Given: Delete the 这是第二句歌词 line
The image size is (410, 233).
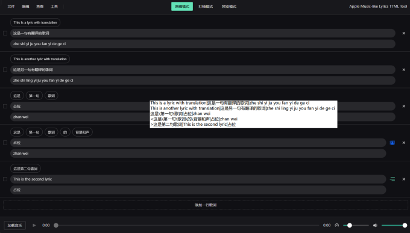Looking at the screenshot, I should [404, 179].
